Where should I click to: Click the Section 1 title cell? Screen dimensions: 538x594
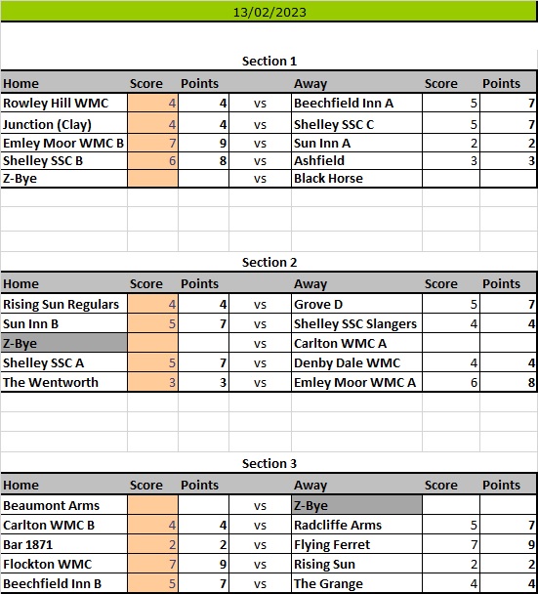pos(269,61)
